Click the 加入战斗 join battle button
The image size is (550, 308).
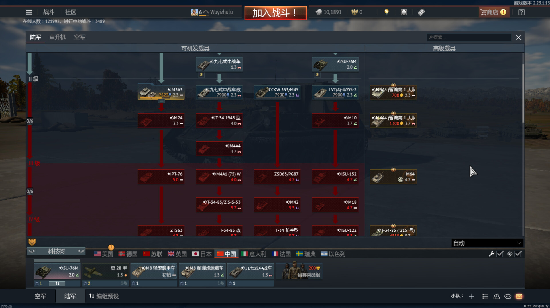[x=275, y=13]
